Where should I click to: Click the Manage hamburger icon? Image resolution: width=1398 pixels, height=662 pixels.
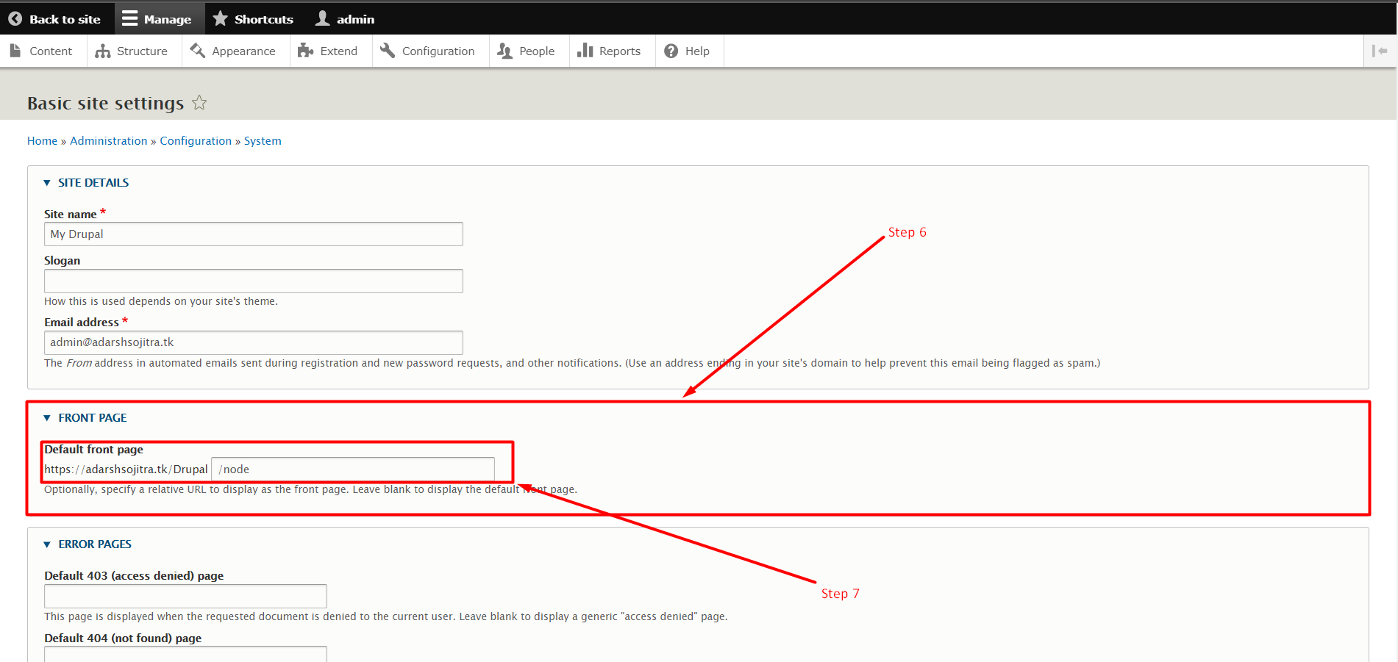[129, 19]
